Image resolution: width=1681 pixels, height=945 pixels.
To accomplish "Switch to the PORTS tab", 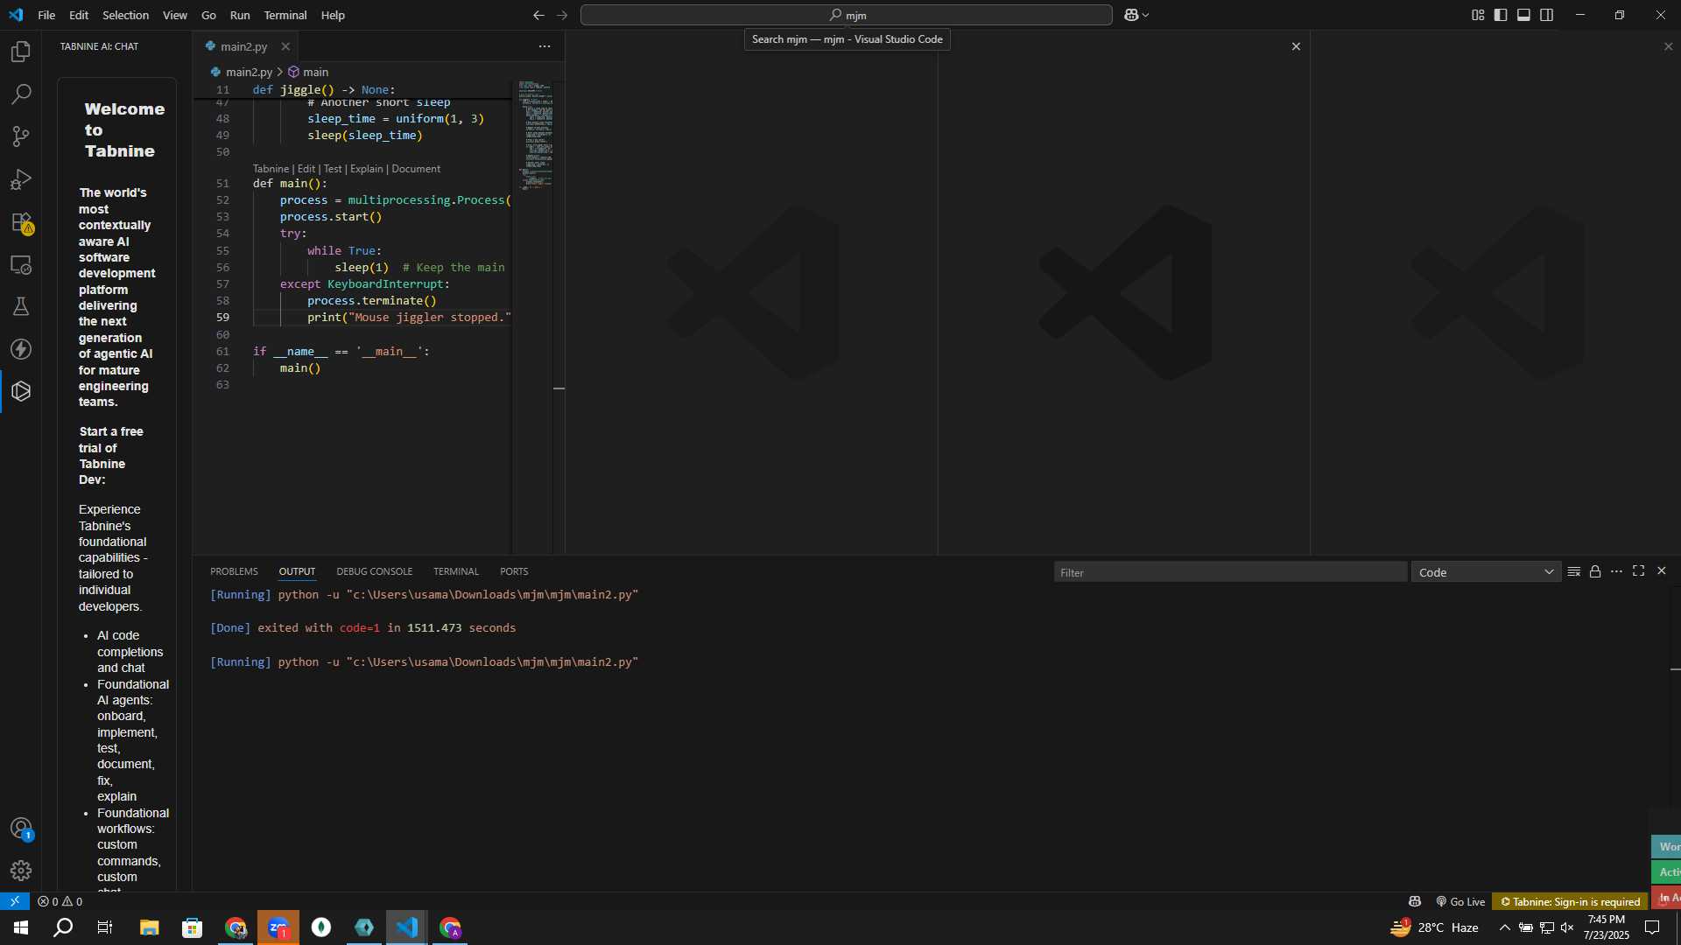I will [514, 571].
